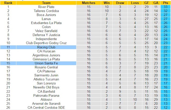
Task: Select Boca Juniors in the standings
Action: pyautogui.click(x=46, y=15)
